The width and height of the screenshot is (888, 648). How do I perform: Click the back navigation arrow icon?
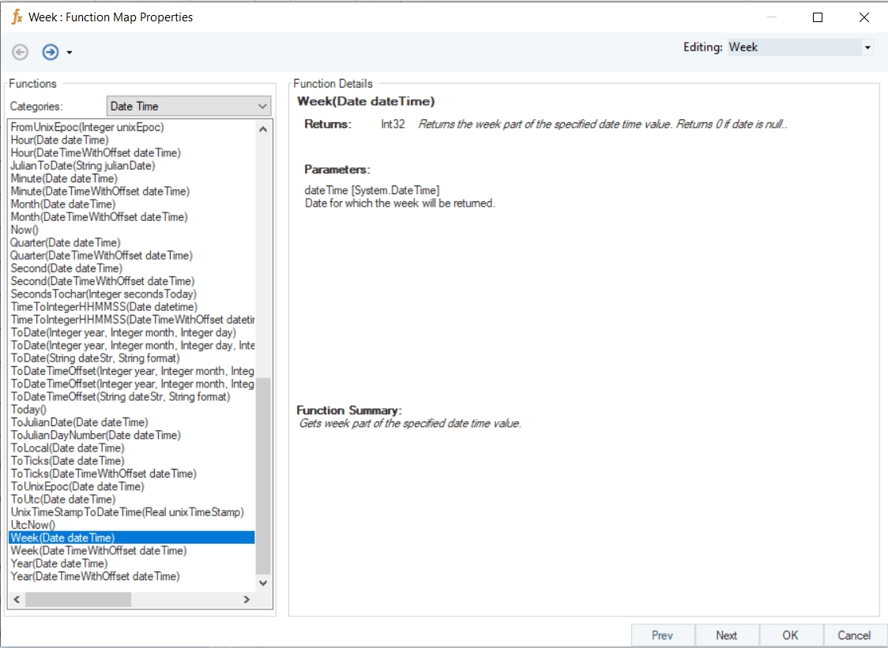(21, 52)
